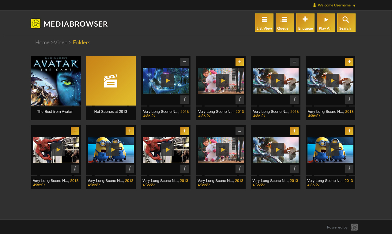Remove the minus-marked unicorn scene from queue
This screenshot has width=392, height=234.
pos(239,131)
